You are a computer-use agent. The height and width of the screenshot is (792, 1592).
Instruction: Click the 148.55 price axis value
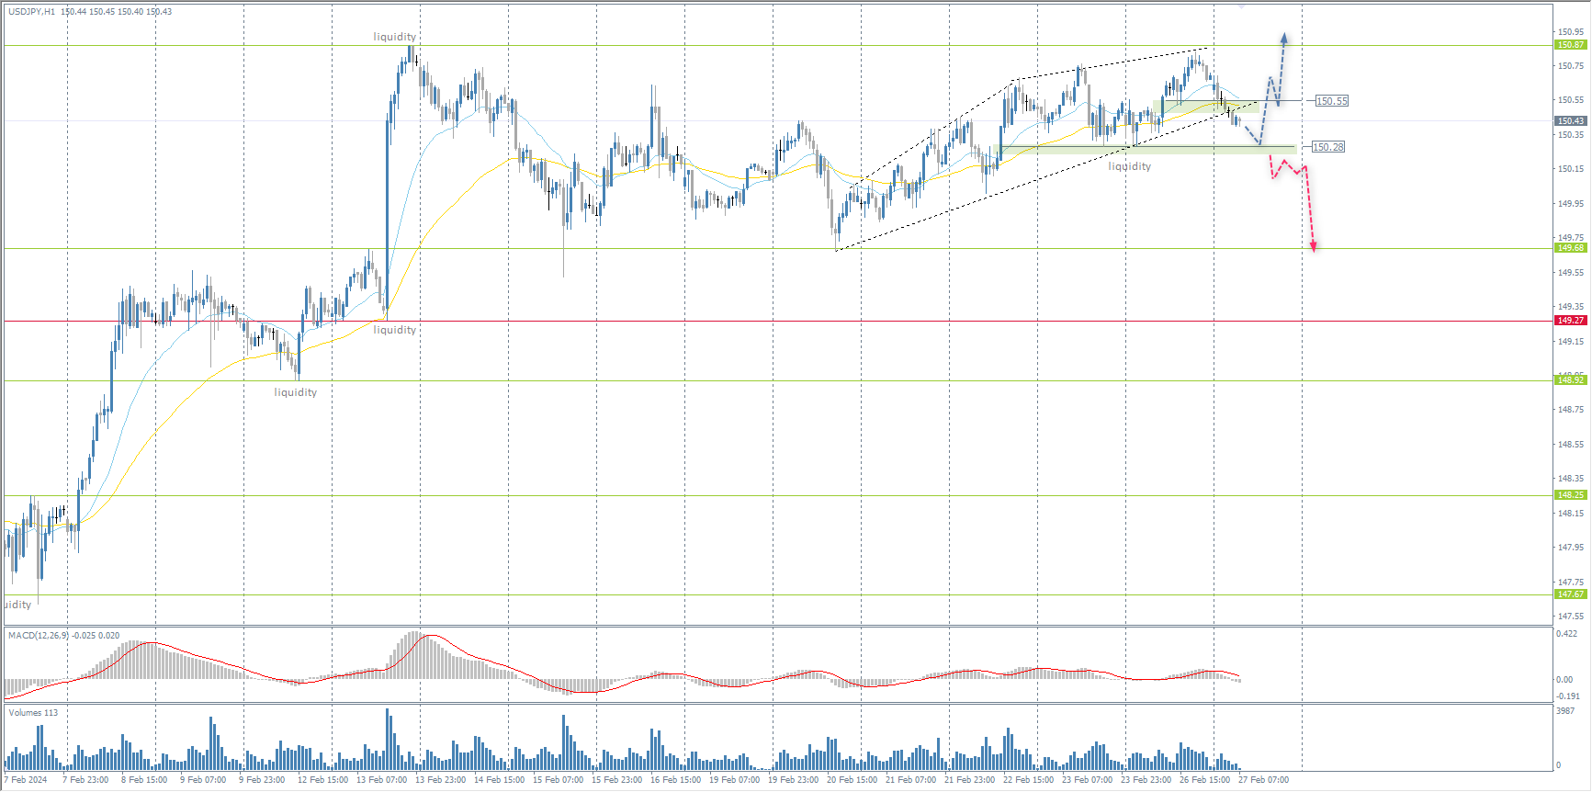click(1571, 445)
